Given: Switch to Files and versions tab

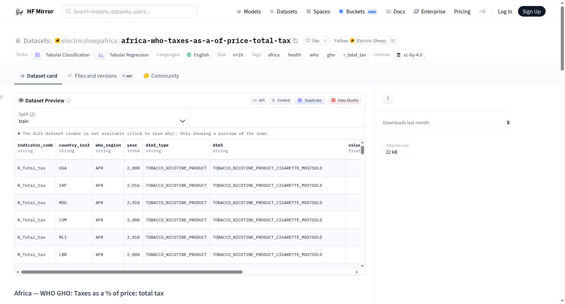Looking at the screenshot, I should pyautogui.click(x=100, y=76).
